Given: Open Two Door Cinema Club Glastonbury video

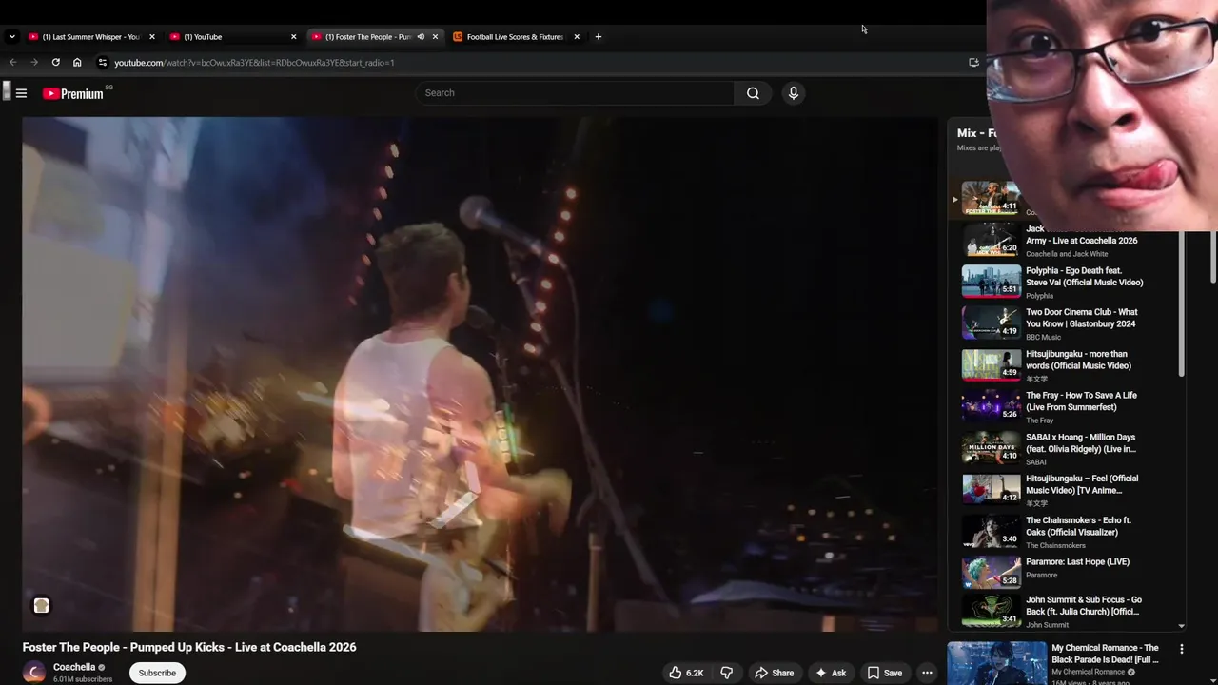Looking at the screenshot, I should pos(1069,323).
